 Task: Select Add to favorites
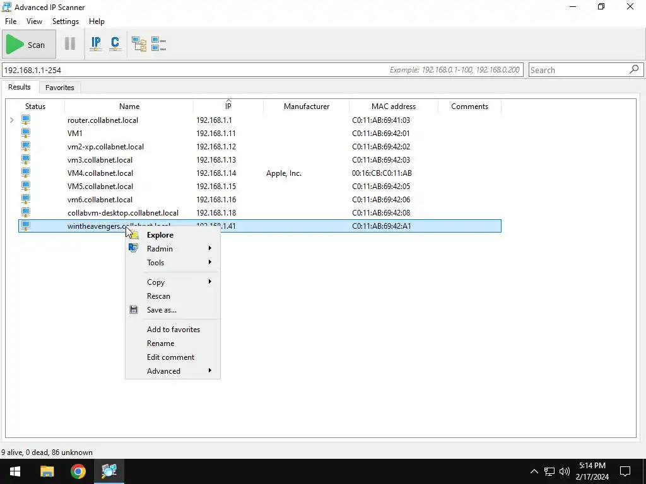[x=173, y=329]
